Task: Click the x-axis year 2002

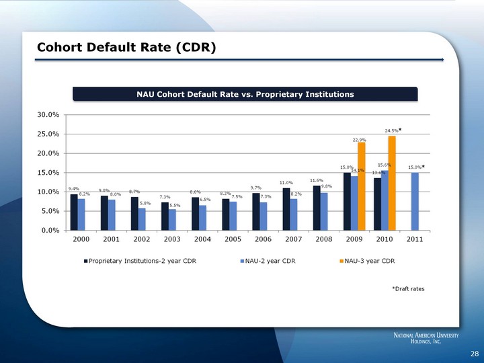Action: (x=142, y=239)
